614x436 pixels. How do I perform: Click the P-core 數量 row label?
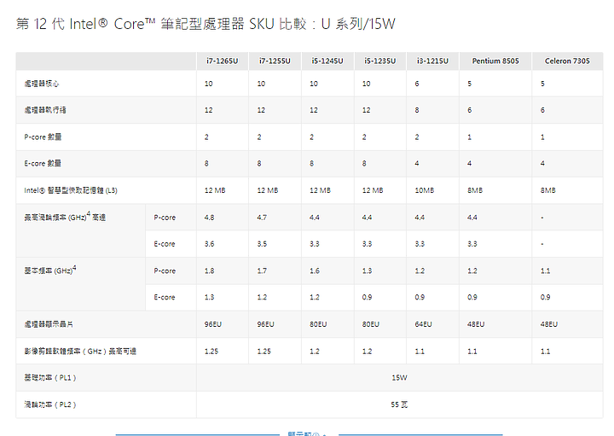43,137
